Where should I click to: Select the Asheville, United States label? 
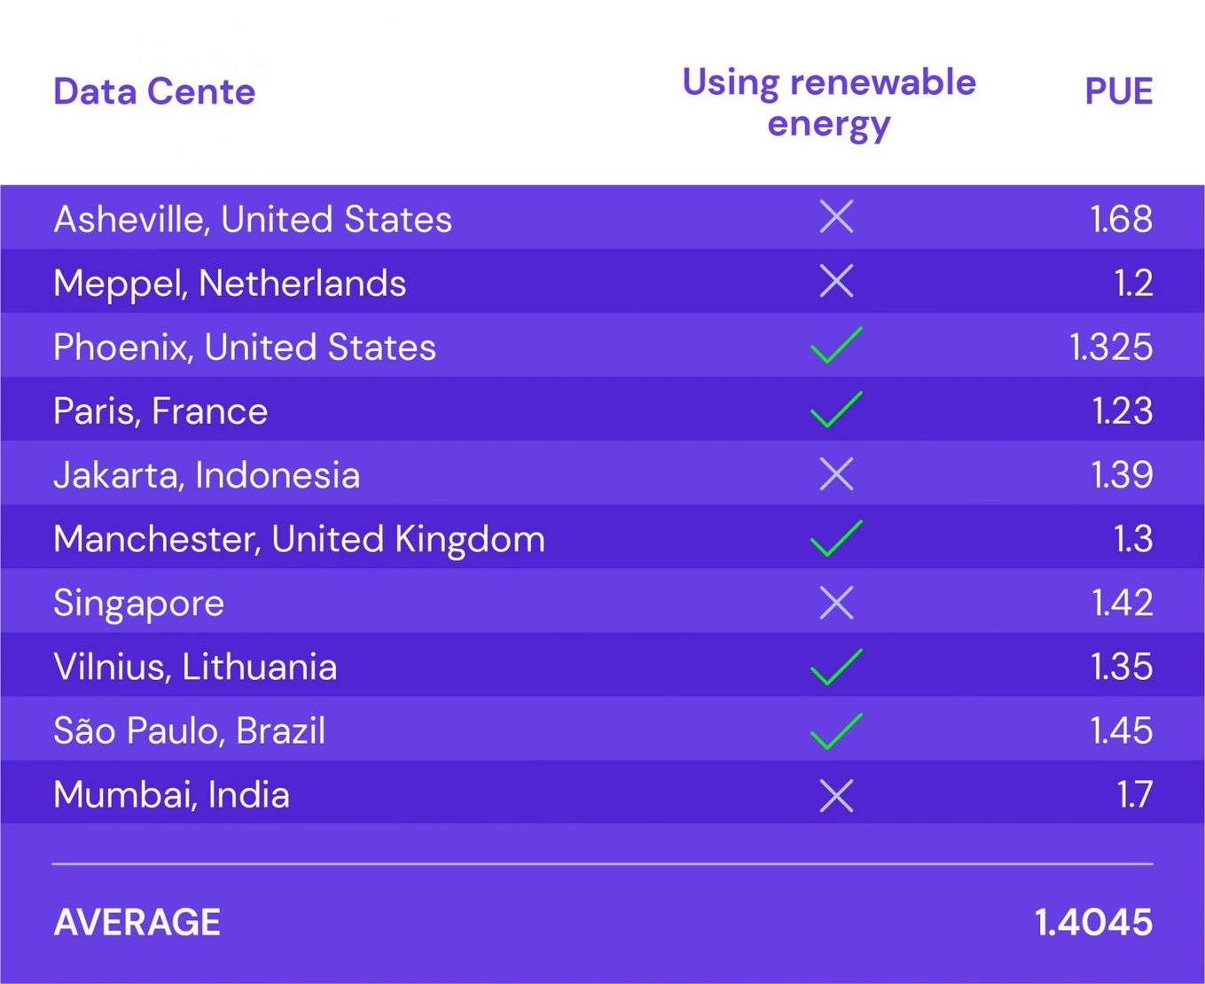[x=253, y=219]
